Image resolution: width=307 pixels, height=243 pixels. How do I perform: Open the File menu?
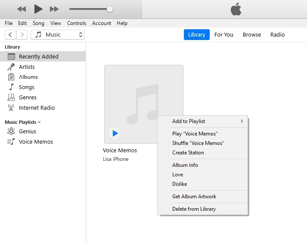coord(9,23)
